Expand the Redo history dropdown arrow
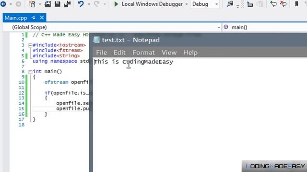This screenshot has width=307, height=172. tap(105, 4)
